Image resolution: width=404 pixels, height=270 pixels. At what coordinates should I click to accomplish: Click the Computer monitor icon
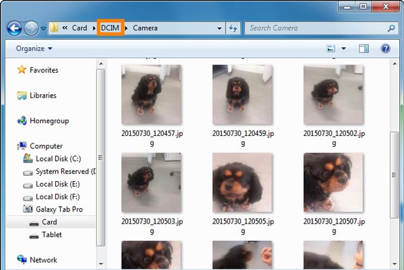(22, 146)
